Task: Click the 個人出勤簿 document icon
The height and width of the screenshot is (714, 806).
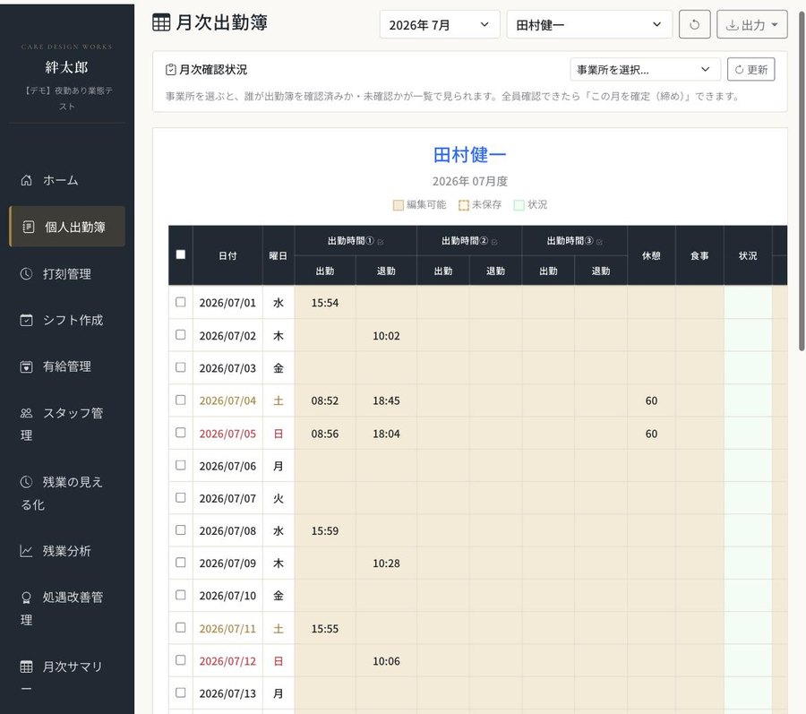Action: click(x=29, y=227)
